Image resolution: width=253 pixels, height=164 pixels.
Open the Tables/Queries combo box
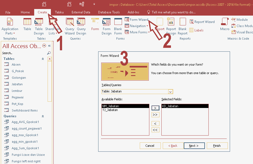[x=170, y=92]
